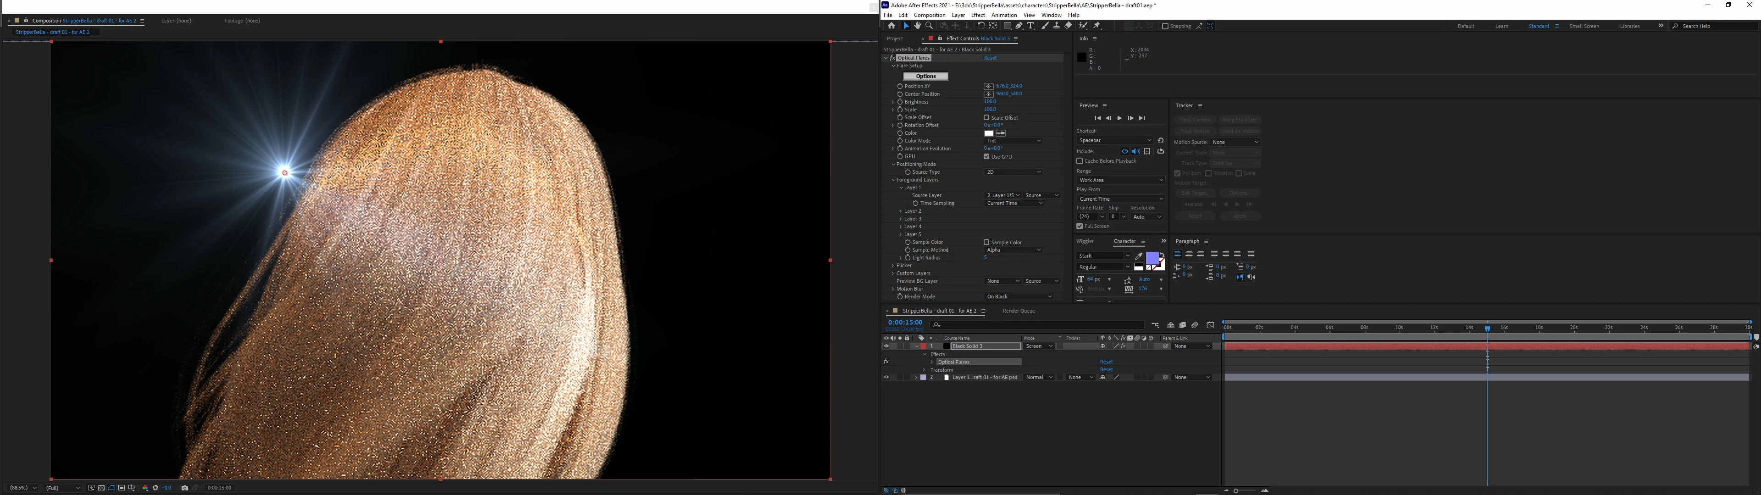
Task: Select the Pen tool
Action: click(1019, 26)
